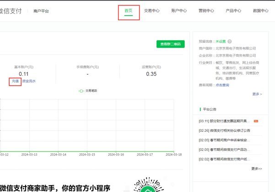Open the [02.05] 春节期间商户申诉审核 announcement
This screenshot has height=192, width=275.
pos(224,140)
